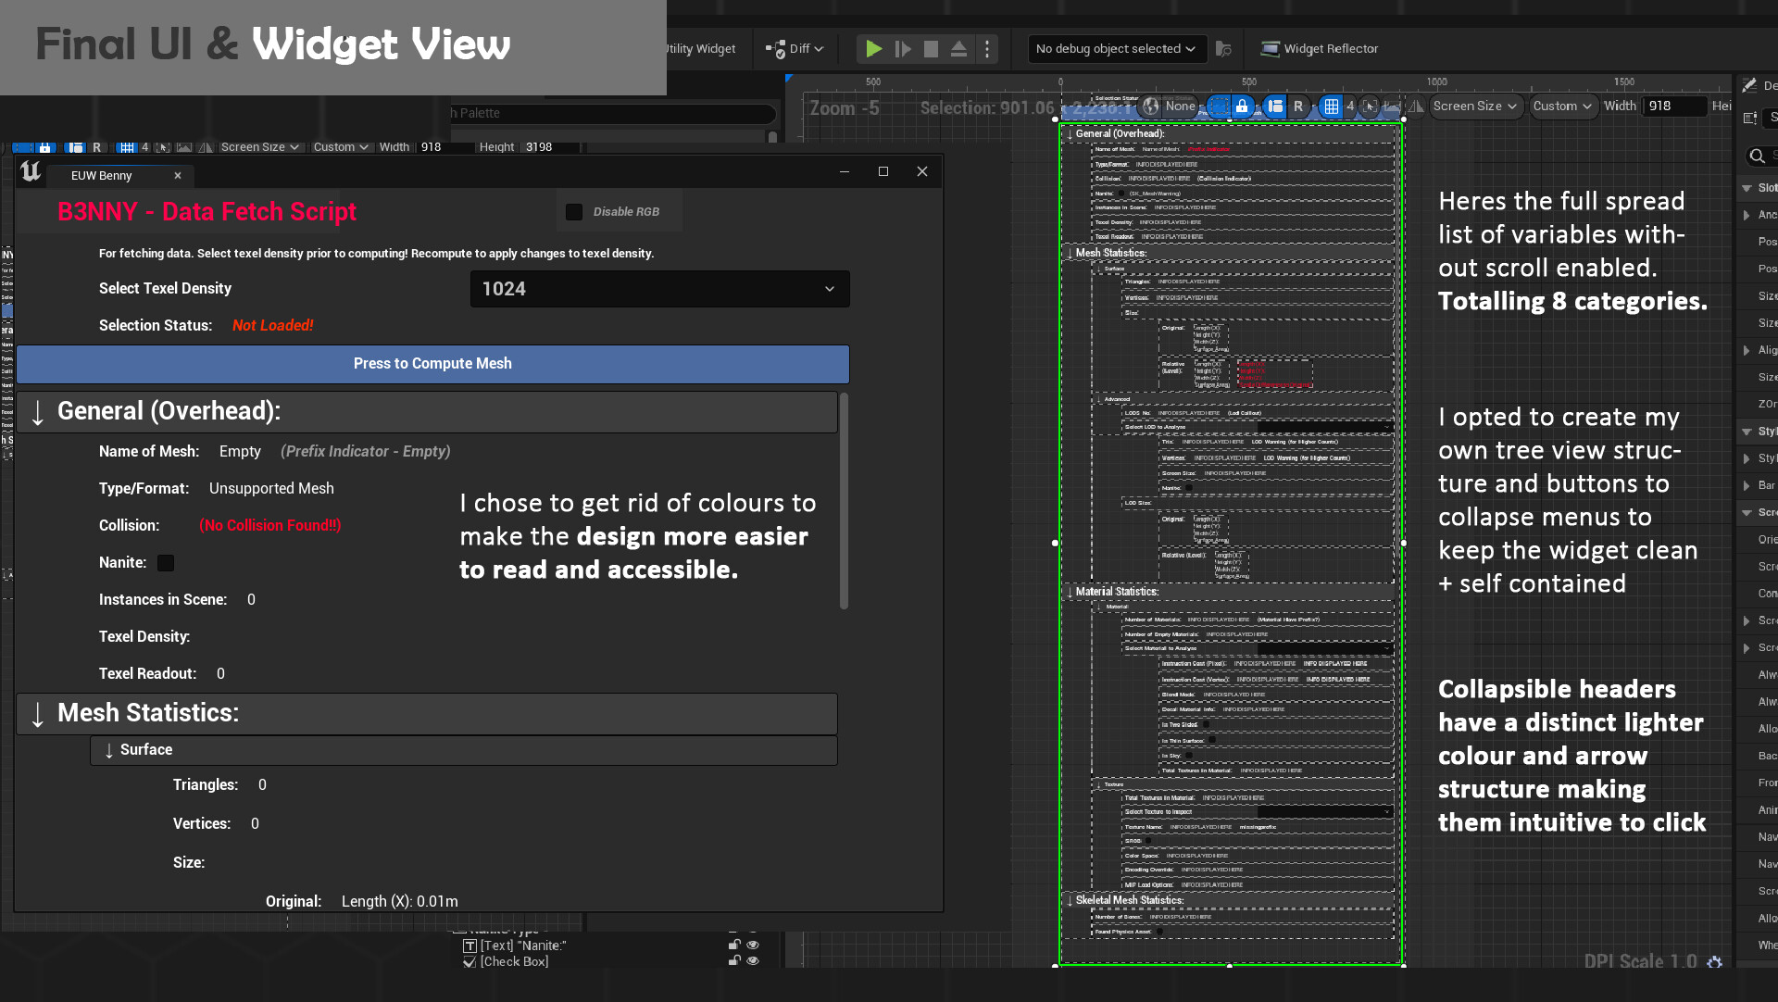Click the Eject icon in toolbar

click(959, 49)
